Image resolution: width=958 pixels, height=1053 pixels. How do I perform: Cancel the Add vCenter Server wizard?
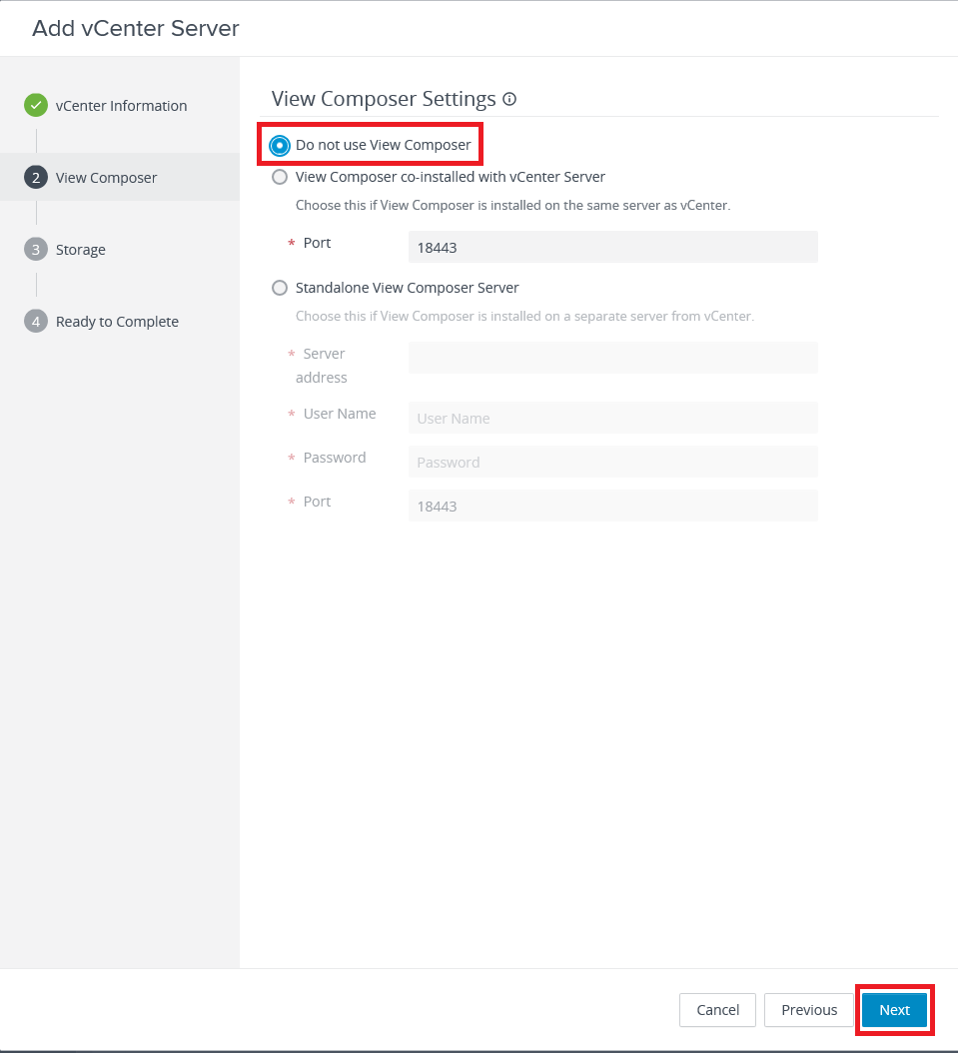coord(717,1010)
